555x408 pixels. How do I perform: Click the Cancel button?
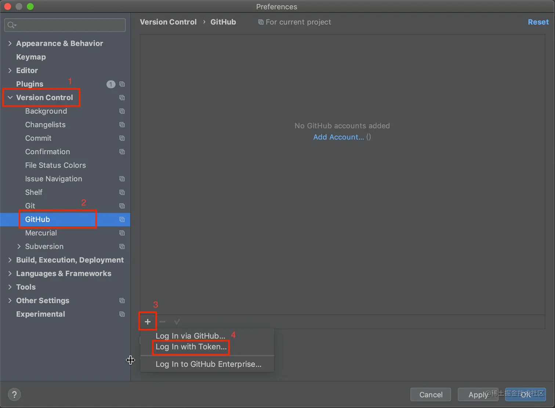point(431,394)
